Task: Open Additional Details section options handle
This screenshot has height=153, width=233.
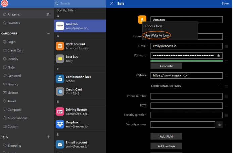Action: click(227, 86)
